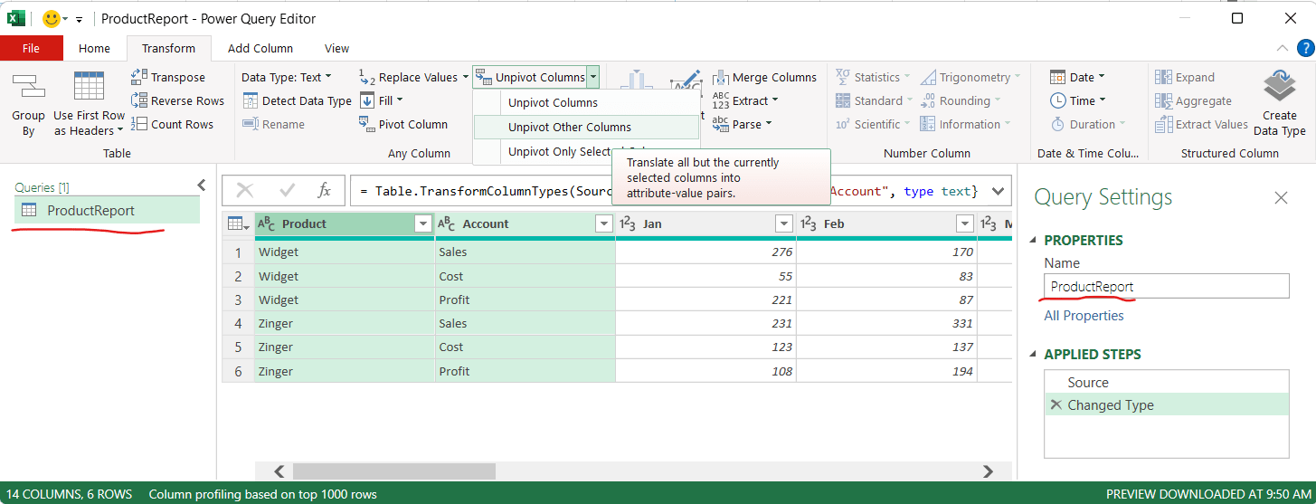The width and height of the screenshot is (1316, 504).
Task: Open the File tab
Action: 31,49
